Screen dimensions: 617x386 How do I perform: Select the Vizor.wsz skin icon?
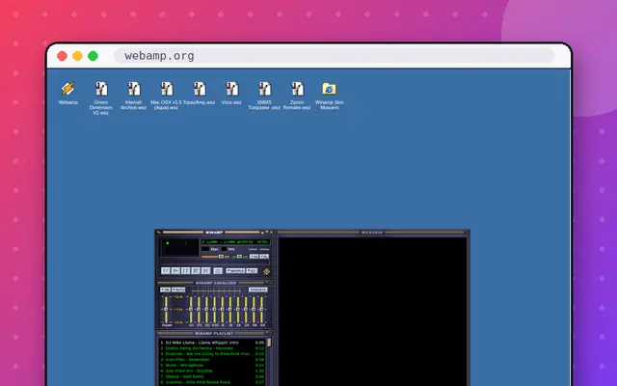click(x=231, y=93)
